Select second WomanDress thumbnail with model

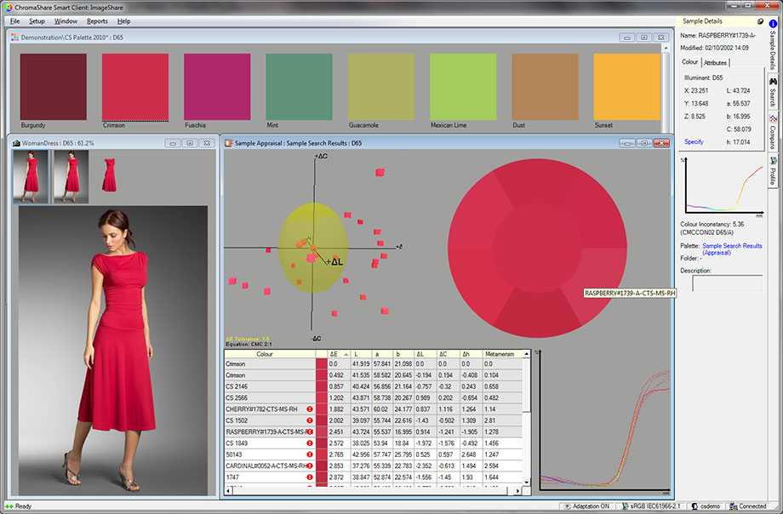[71, 177]
